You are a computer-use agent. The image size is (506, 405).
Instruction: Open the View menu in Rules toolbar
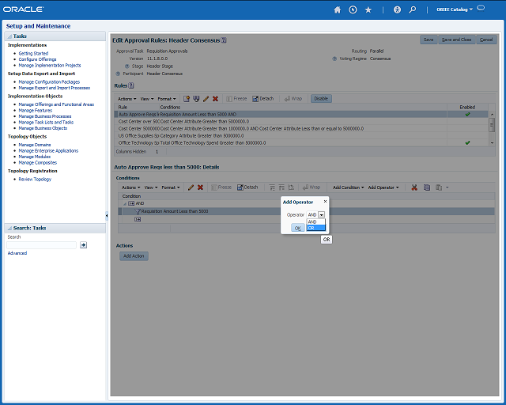tap(147, 99)
